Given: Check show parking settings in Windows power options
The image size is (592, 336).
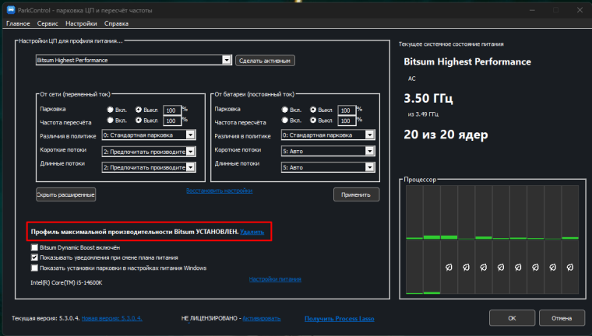Looking at the screenshot, I should click(x=34, y=268).
